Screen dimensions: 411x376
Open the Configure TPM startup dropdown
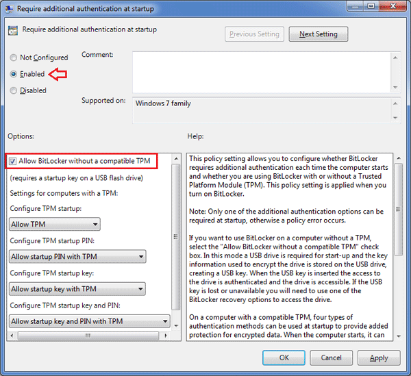(x=55, y=224)
